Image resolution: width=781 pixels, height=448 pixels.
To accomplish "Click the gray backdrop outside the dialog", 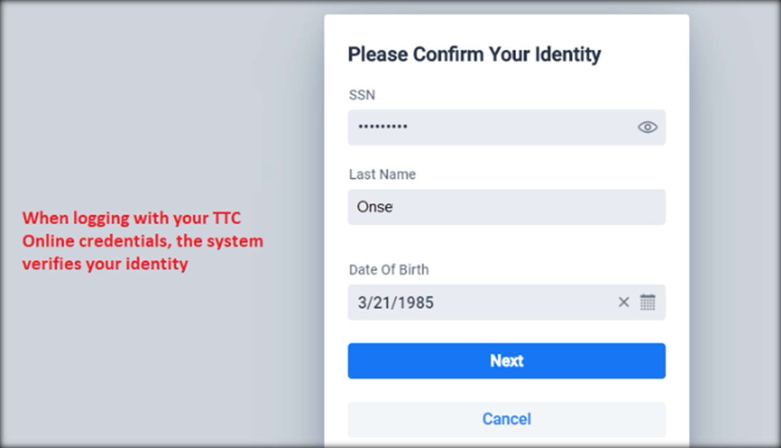I will pos(160,107).
